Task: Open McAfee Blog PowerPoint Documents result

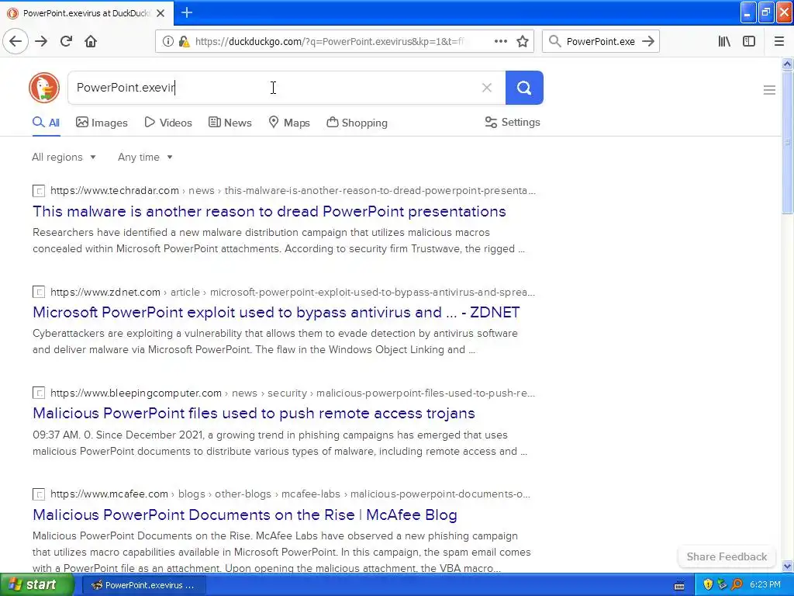Action: click(245, 515)
